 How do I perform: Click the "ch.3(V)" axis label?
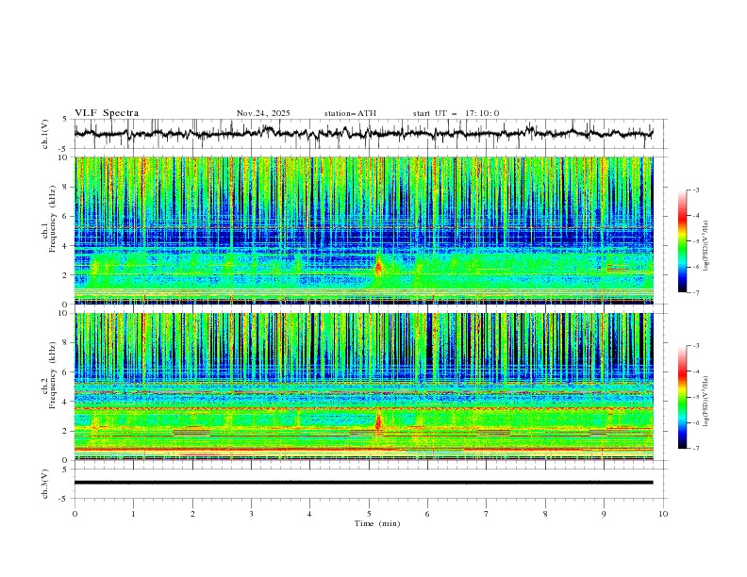[45, 484]
